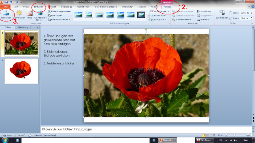Click the Freistellen background removal icon
Image resolution: width=255 pixels, height=143 pixels.
point(6,14)
